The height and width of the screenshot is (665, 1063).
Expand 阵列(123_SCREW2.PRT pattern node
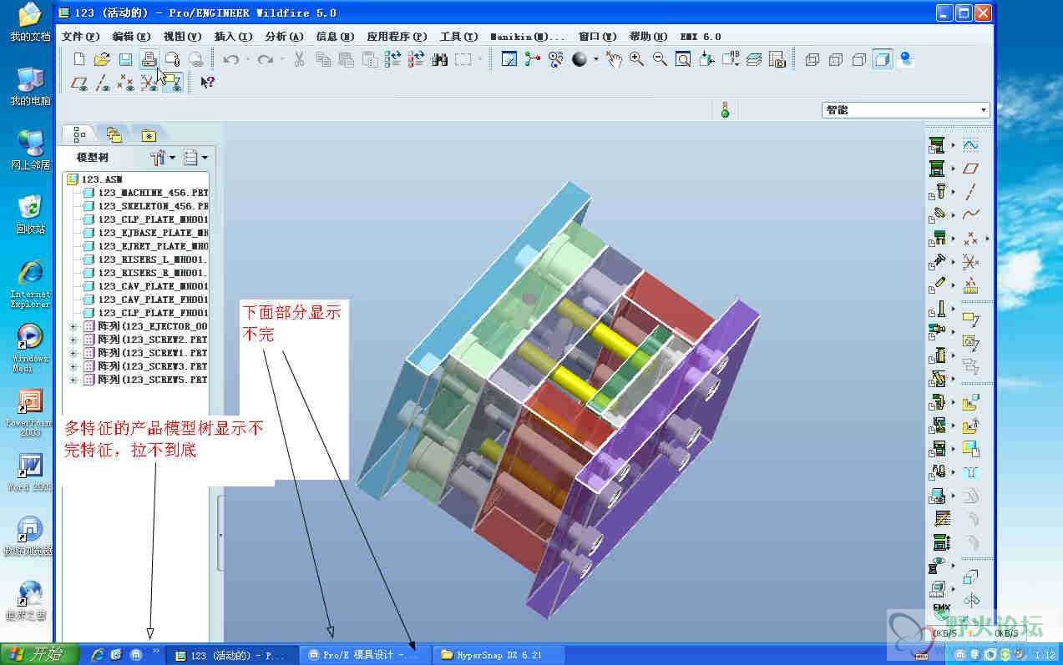tap(73, 340)
